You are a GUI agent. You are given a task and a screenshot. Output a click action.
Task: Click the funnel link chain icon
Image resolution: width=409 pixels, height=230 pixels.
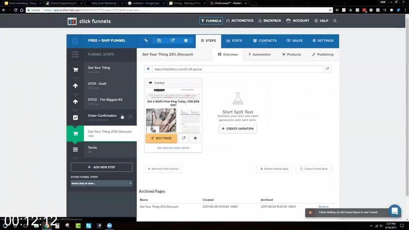point(146,40)
